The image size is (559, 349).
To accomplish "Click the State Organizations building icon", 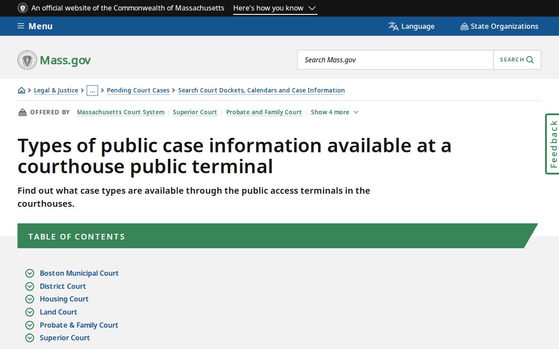I will pos(464,26).
